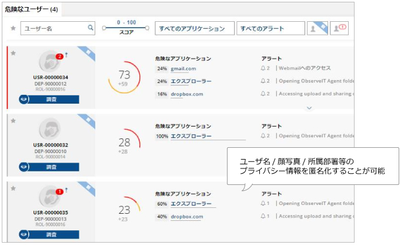Click bell icon beside Webmailへのアクセス

[263, 68]
